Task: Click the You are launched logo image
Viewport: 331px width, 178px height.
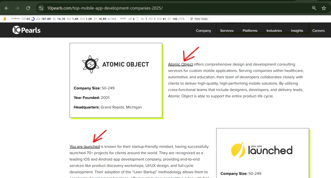Action: 262,150
